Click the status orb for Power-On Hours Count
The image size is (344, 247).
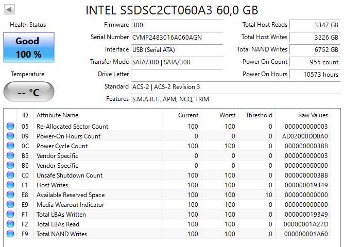[x=11, y=136]
